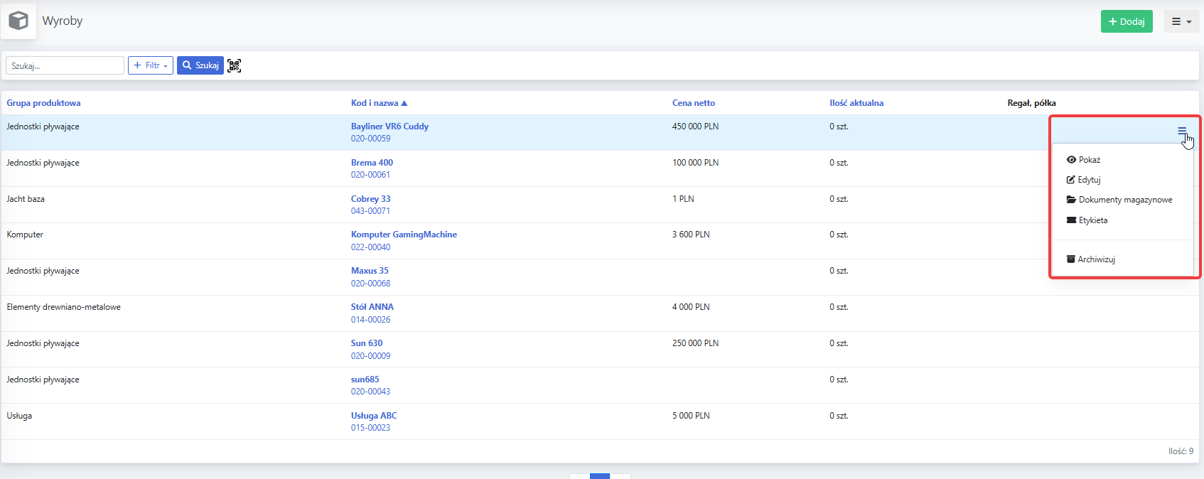Open the Stół ANNA product link

click(x=372, y=307)
